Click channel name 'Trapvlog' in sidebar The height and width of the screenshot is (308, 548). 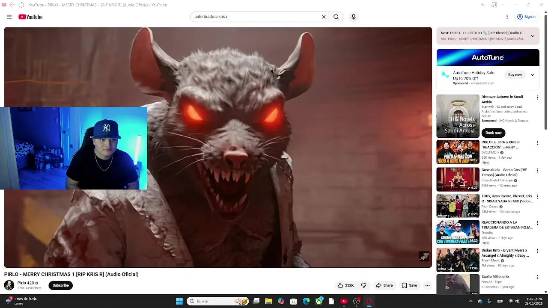coord(488,233)
